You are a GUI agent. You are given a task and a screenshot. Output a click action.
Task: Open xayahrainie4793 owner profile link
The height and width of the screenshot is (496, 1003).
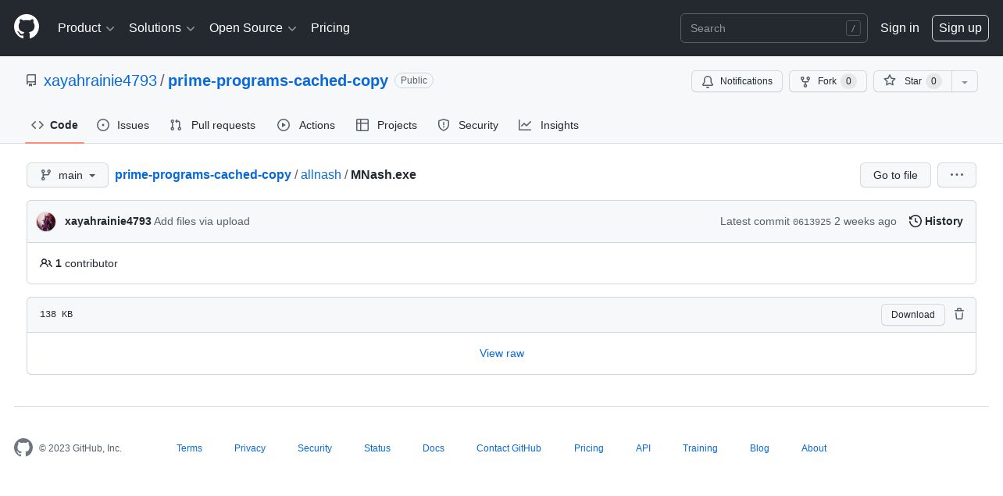[100, 80]
